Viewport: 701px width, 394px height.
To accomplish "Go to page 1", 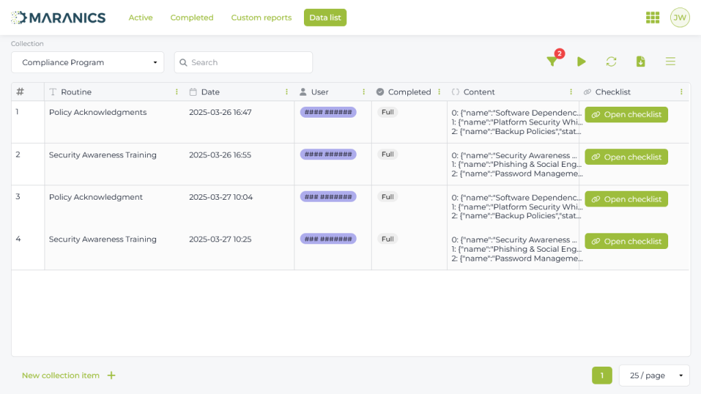I will 602,376.
